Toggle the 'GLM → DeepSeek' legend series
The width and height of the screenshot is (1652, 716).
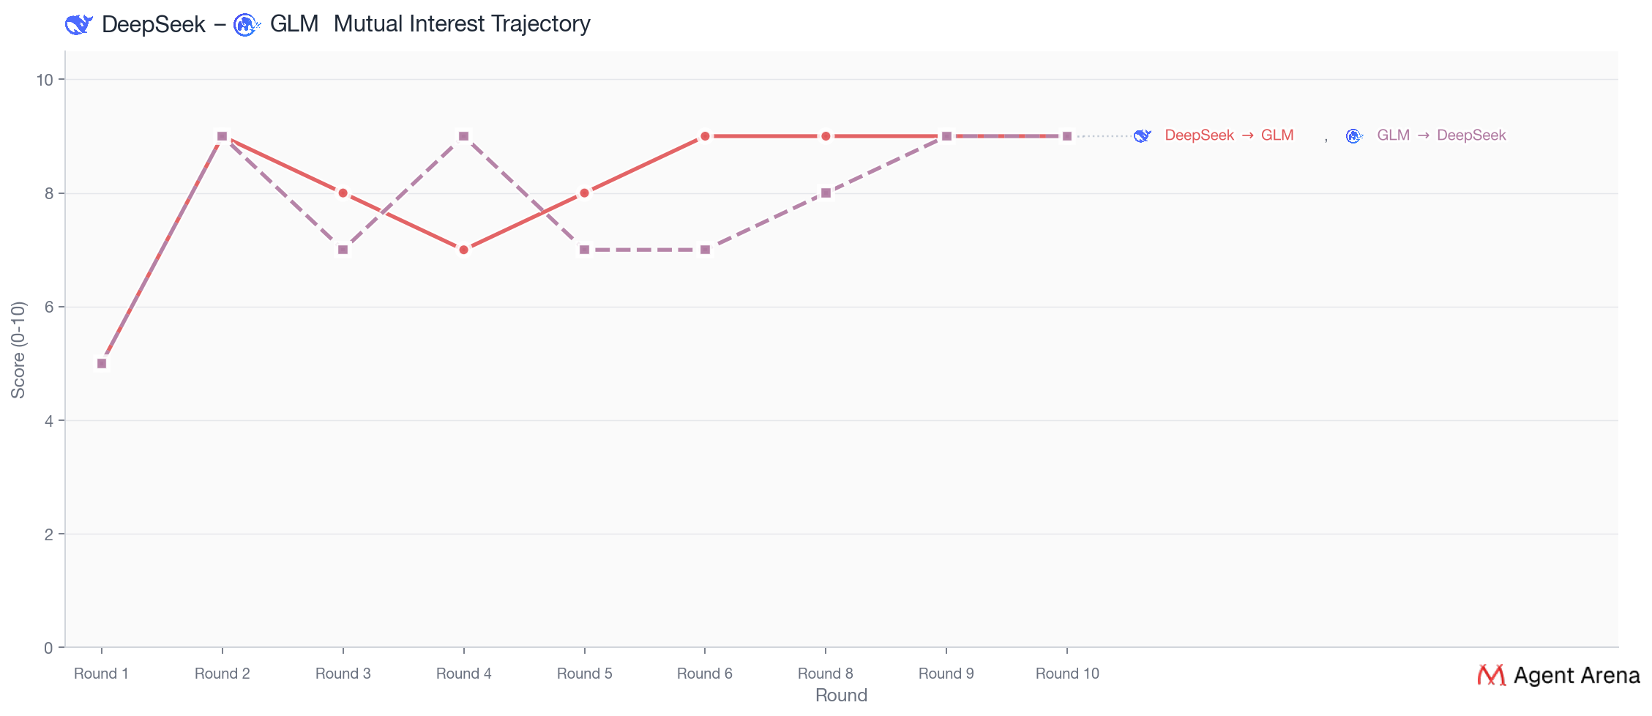point(1440,135)
